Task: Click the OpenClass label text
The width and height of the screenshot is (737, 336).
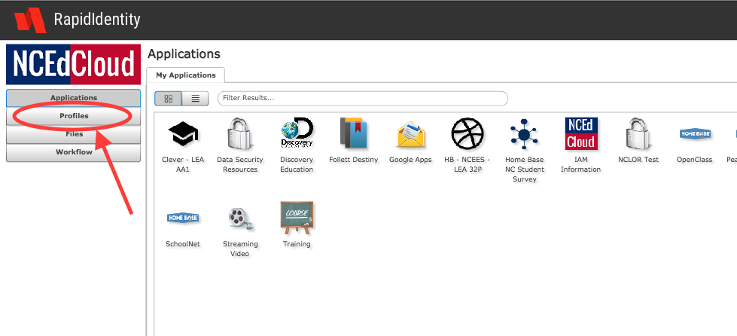Action: pyautogui.click(x=695, y=160)
